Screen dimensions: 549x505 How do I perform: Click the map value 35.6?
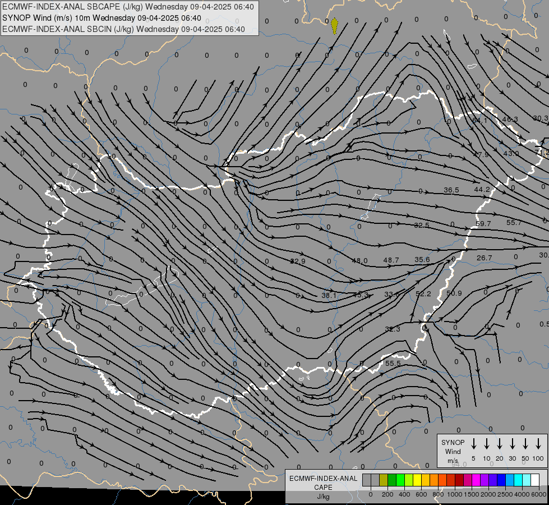click(x=422, y=259)
